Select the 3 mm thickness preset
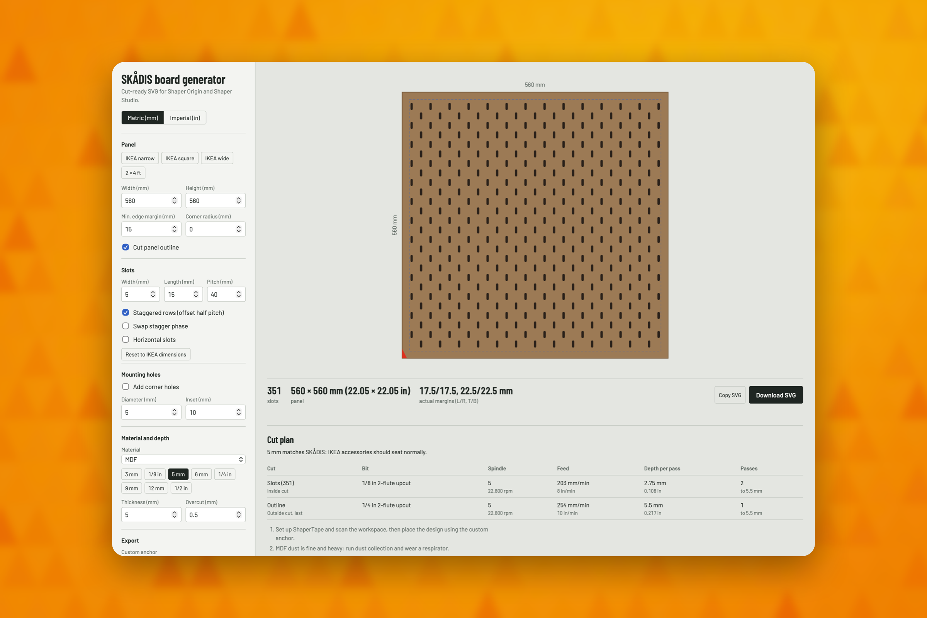This screenshot has height=618, width=927. 131,474
